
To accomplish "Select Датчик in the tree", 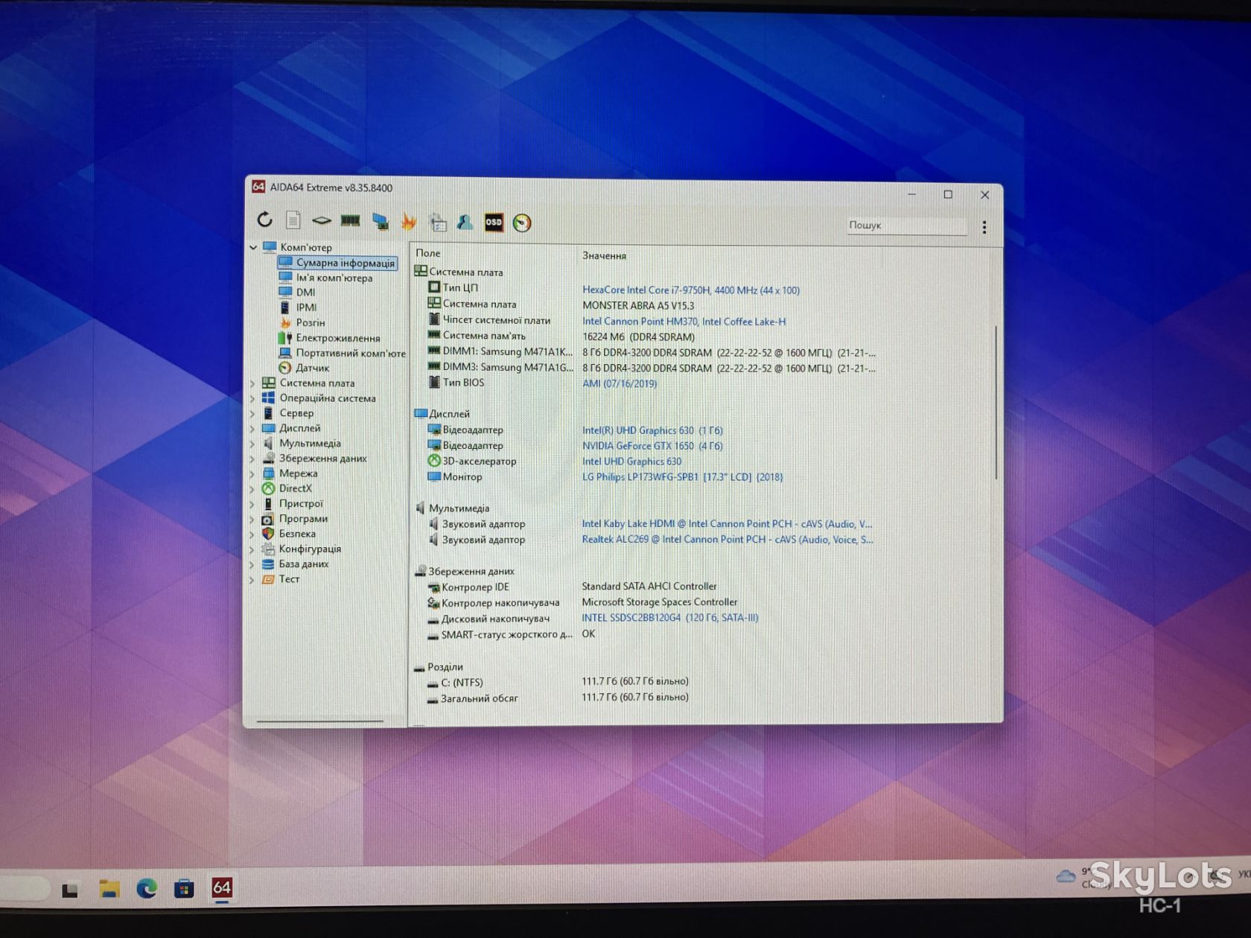I will (312, 368).
